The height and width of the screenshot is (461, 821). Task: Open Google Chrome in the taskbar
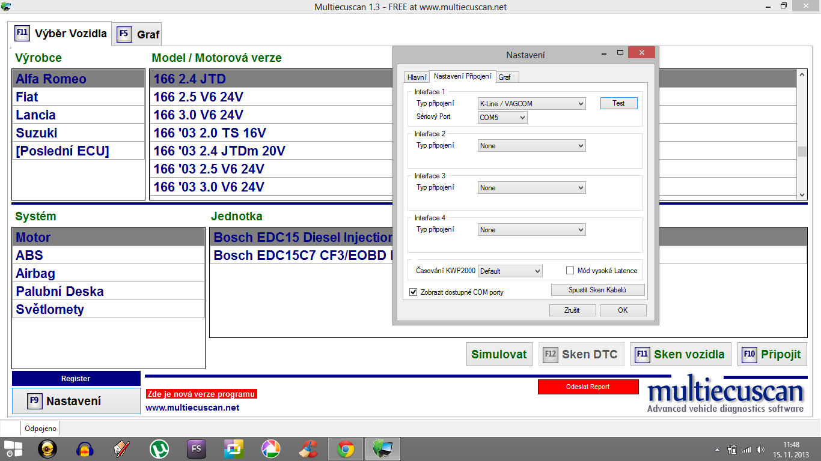[x=345, y=449]
